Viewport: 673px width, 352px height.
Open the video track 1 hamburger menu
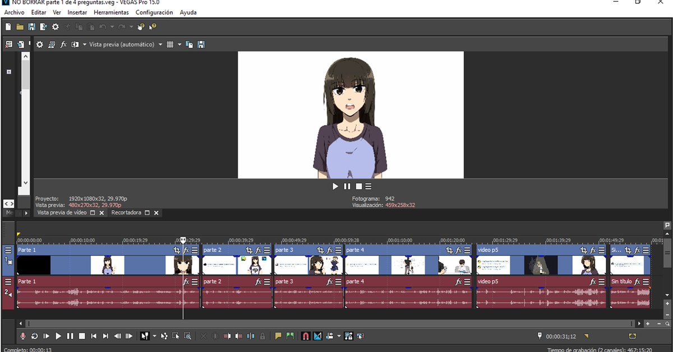8,250
